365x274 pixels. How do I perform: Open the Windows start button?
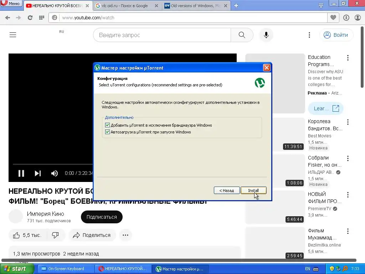17,269
